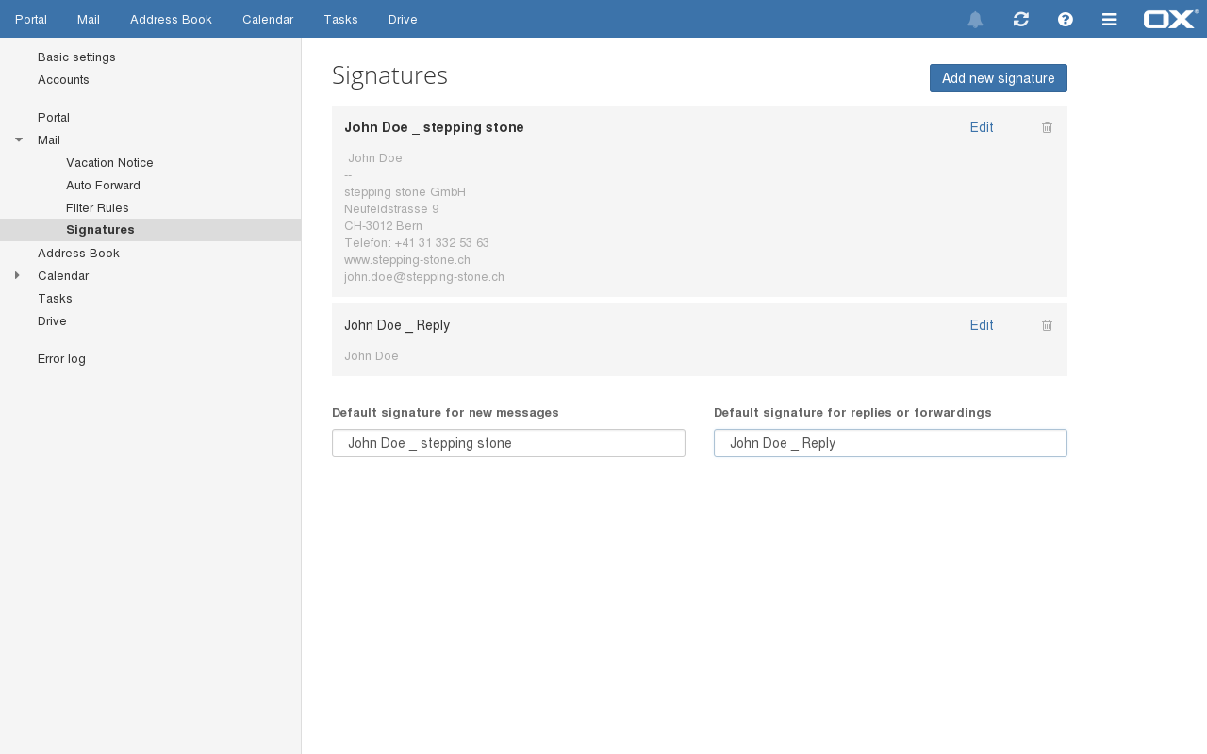Open the hamburger settings menu icon
This screenshot has width=1207, height=754.
(1110, 20)
